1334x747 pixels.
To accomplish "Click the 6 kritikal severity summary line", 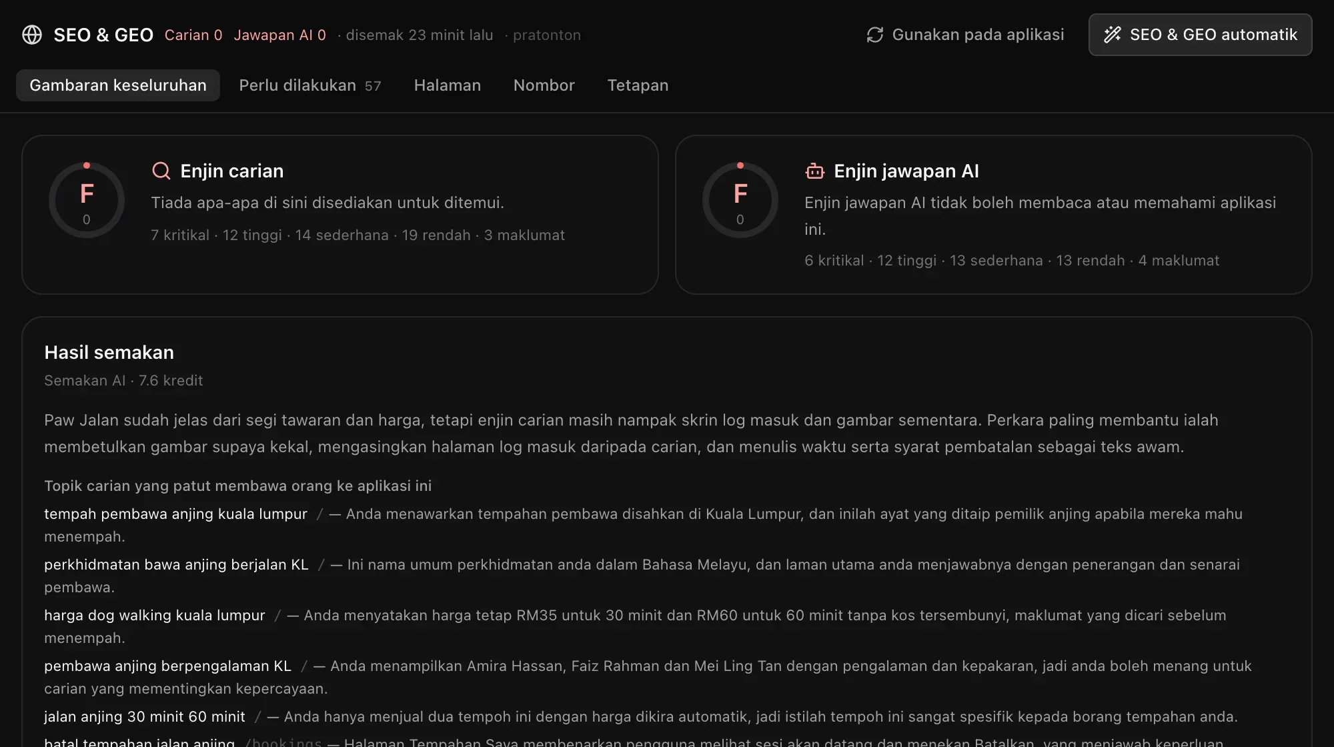I will click(x=1012, y=260).
